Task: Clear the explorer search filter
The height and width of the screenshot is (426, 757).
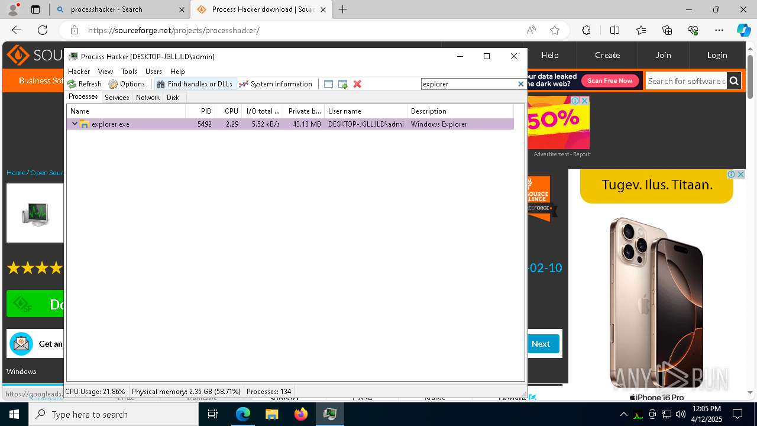Action: [520, 84]
